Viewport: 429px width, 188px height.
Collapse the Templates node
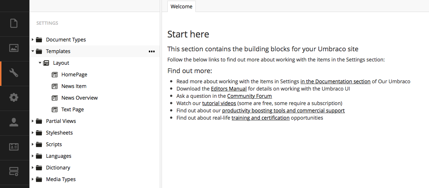coord(33,51)
